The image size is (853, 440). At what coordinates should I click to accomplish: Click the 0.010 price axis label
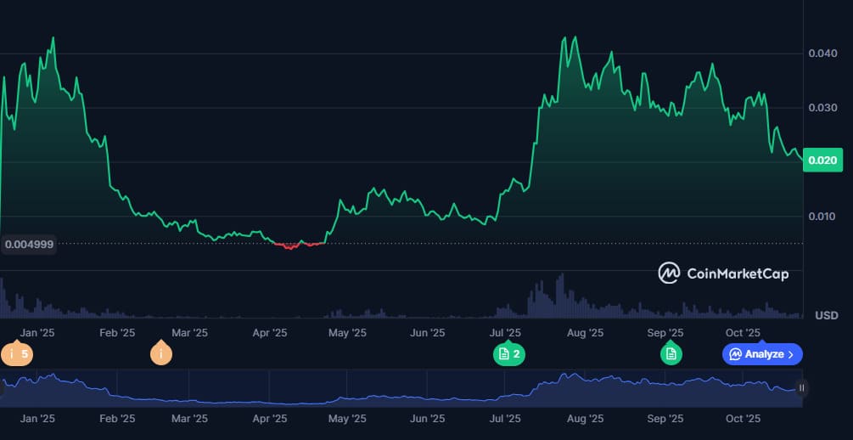point(822,216)
